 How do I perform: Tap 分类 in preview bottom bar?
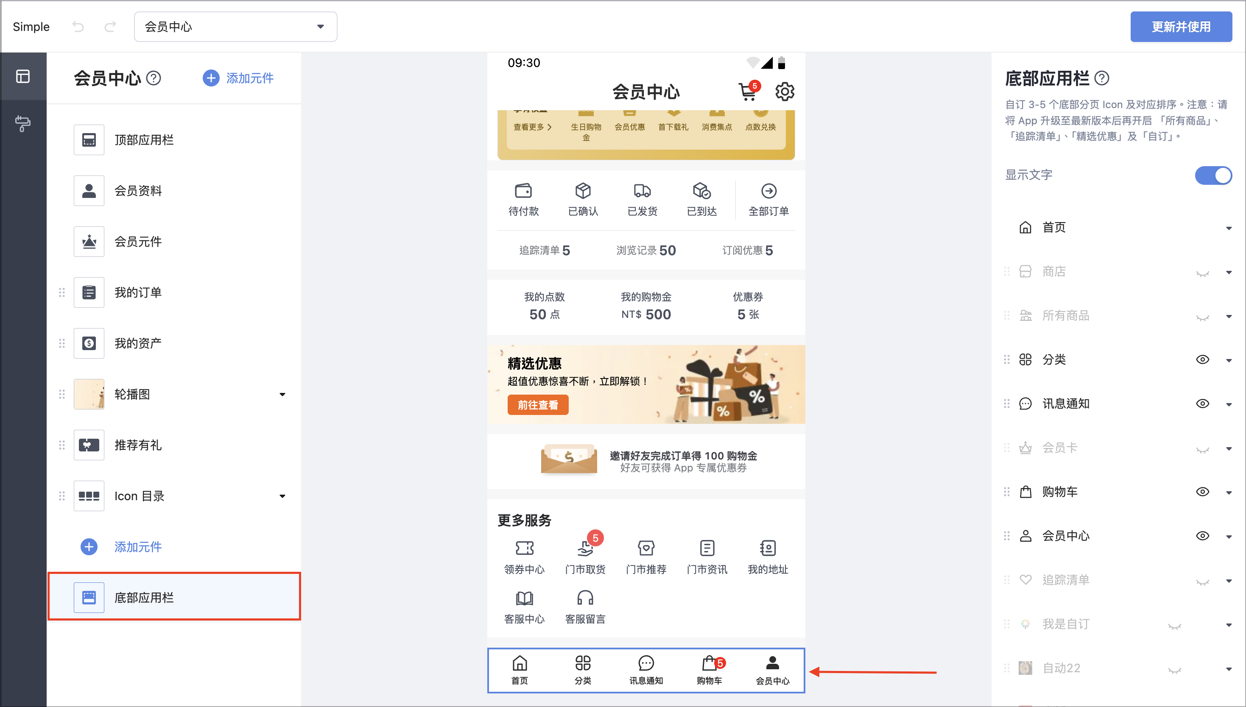tap(582, 670)
